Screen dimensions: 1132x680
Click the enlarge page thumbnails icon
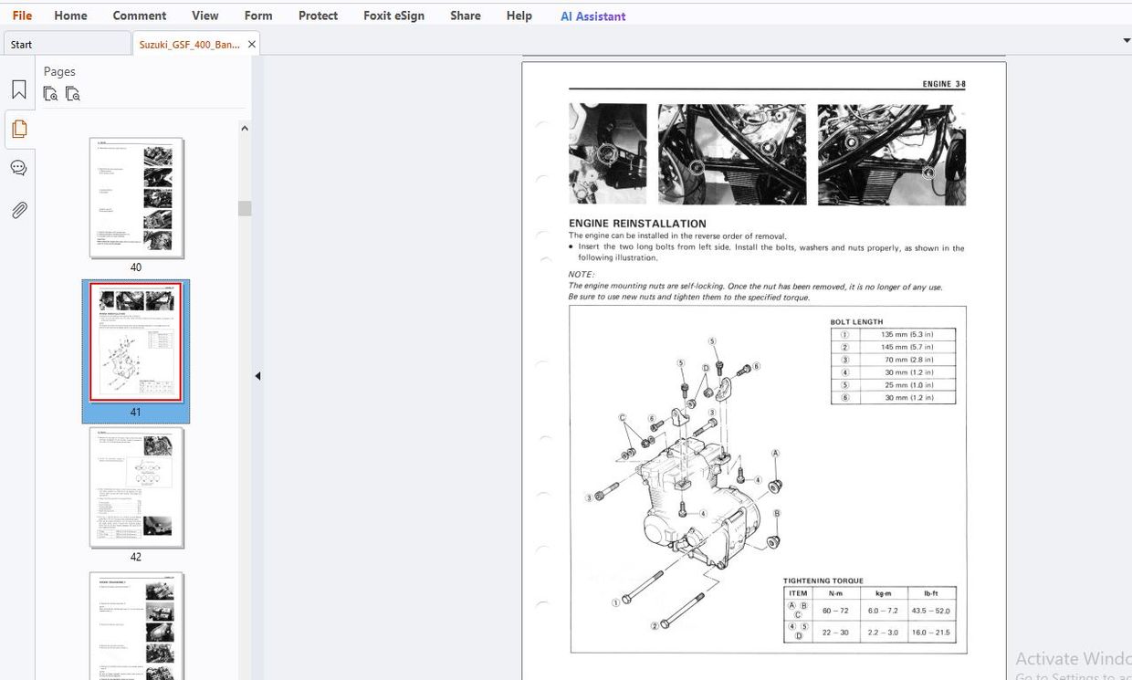point(72,93)
